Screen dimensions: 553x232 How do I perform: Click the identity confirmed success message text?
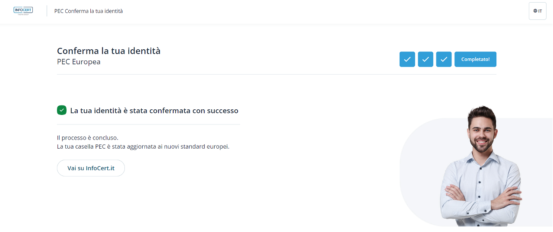click(x=154, y=111)
